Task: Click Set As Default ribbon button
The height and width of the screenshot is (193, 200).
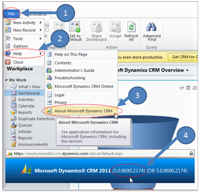Action: 75,31
